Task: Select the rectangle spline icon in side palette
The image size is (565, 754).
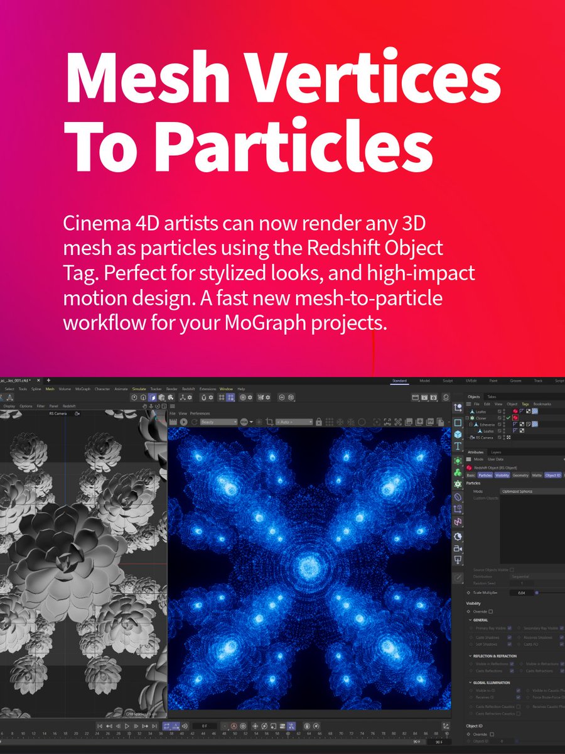Action: click(x=458, y=423)
